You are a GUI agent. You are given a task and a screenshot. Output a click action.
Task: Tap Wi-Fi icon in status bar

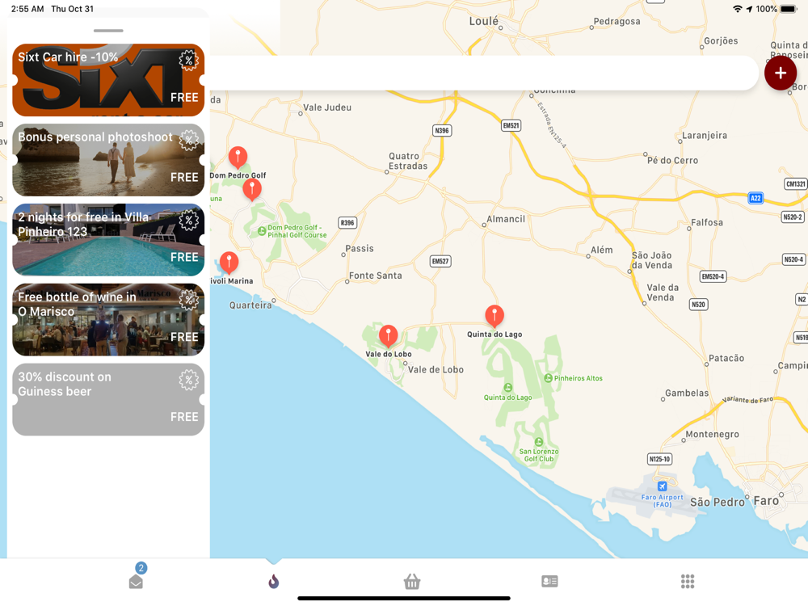[x=738, y=9]
